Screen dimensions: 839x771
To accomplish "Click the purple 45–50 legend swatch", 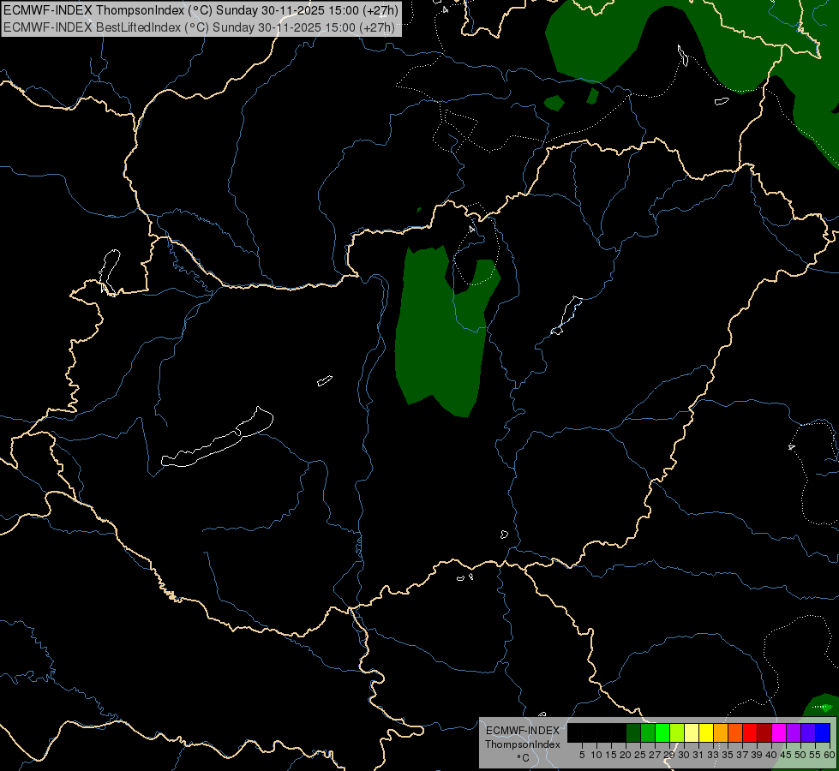I will coord(794,732).
